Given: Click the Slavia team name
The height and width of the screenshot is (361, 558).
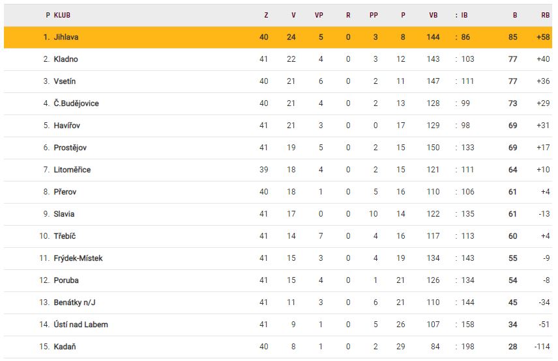Looking at the screenshot, I should [64, 214].
